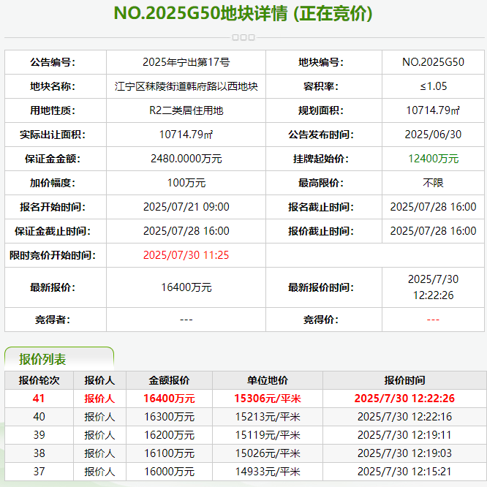Click the ≤1.05 plot ratio value

point(434,86)
